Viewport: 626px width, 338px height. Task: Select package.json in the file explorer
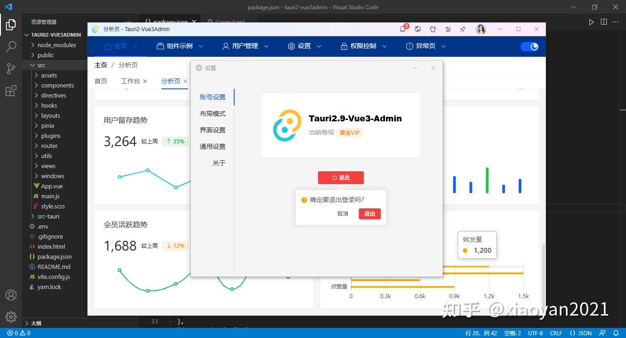point(54,256)
